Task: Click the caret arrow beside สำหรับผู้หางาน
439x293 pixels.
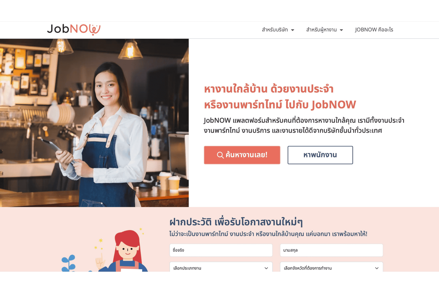Action: [x=341, y=30]
